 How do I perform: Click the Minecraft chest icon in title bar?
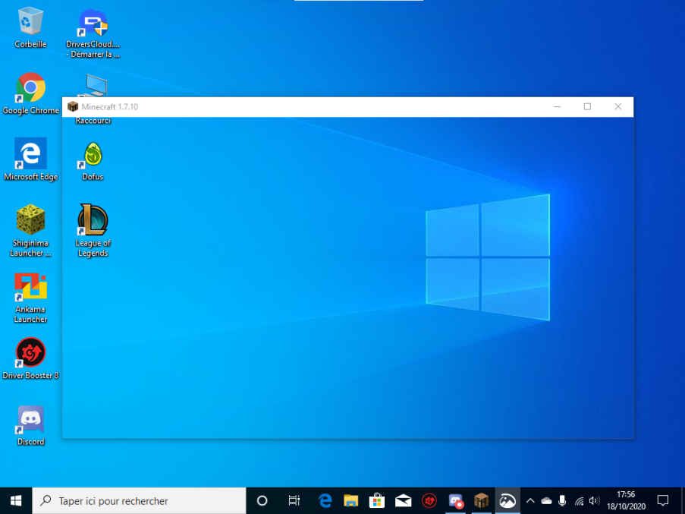click(73, 106)
